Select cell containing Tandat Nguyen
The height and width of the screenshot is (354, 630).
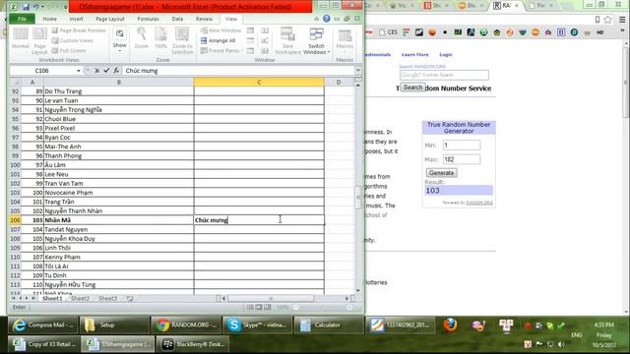point(119,229)
